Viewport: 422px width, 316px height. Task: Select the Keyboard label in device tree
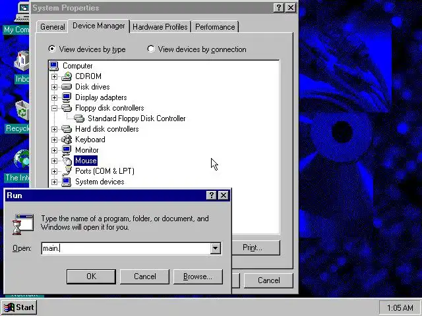point(90,140)
